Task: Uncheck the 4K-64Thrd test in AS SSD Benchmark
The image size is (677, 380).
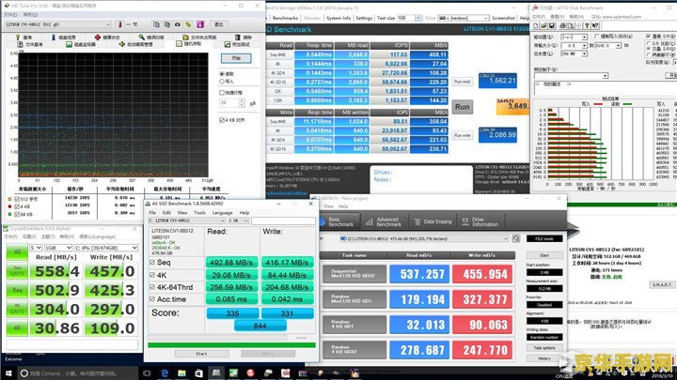Action: (x=152, y=286)
